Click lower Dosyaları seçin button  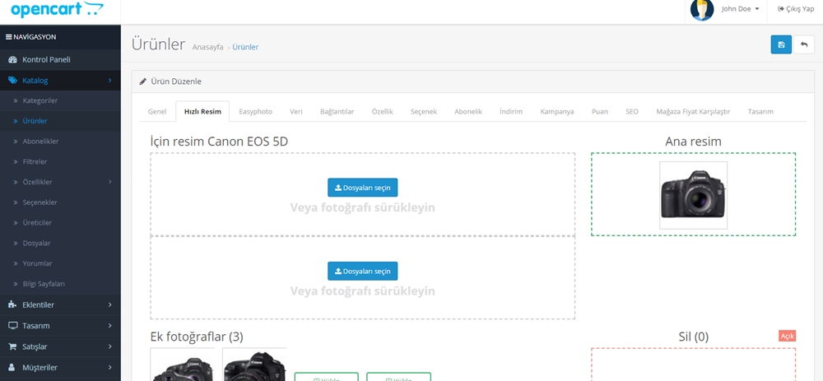tap(363, 272)
